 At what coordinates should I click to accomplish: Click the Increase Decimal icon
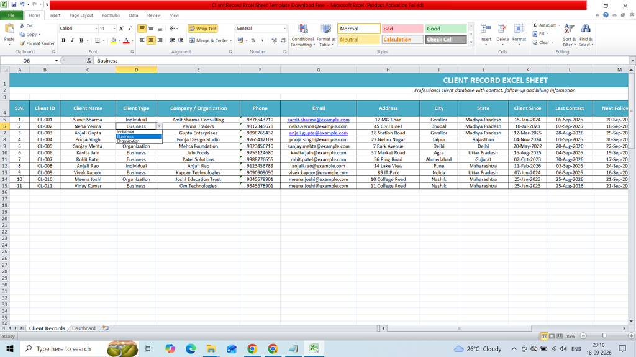[x=274, y=40]
